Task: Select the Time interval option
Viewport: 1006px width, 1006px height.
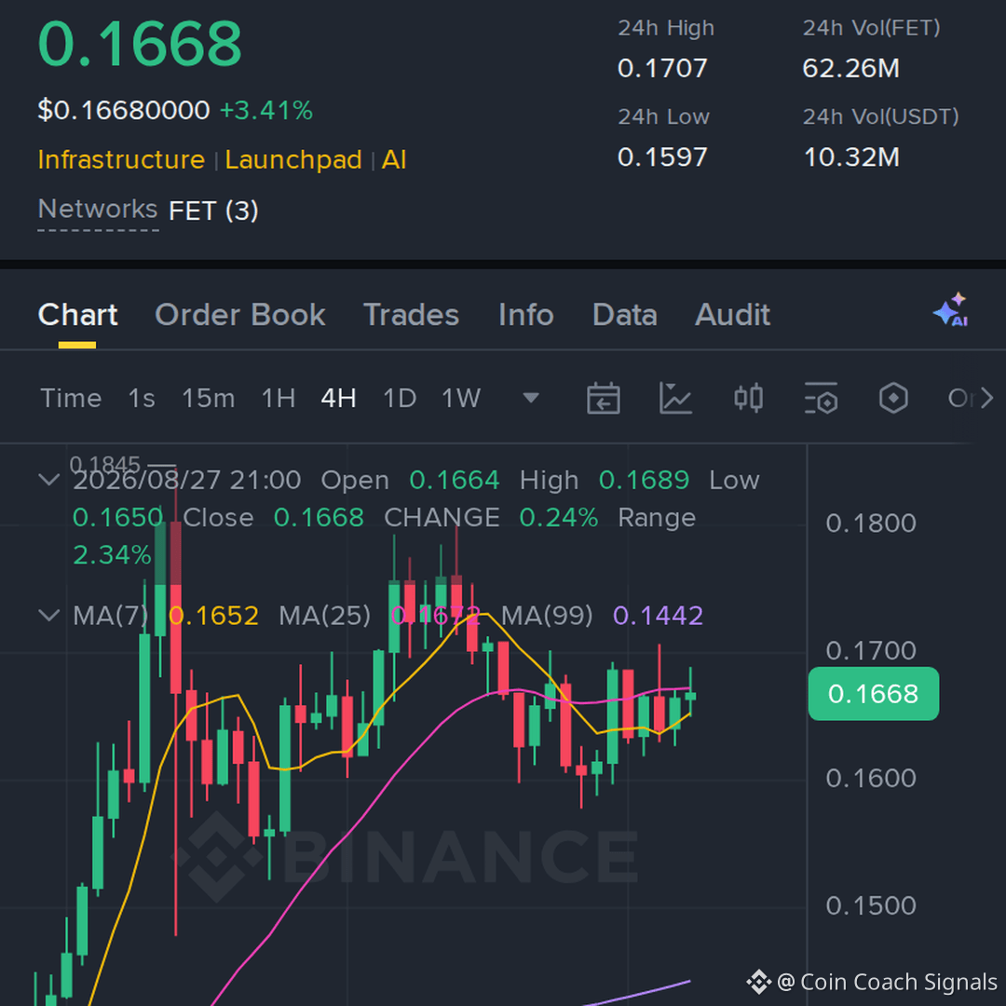Action: point(71,399)
